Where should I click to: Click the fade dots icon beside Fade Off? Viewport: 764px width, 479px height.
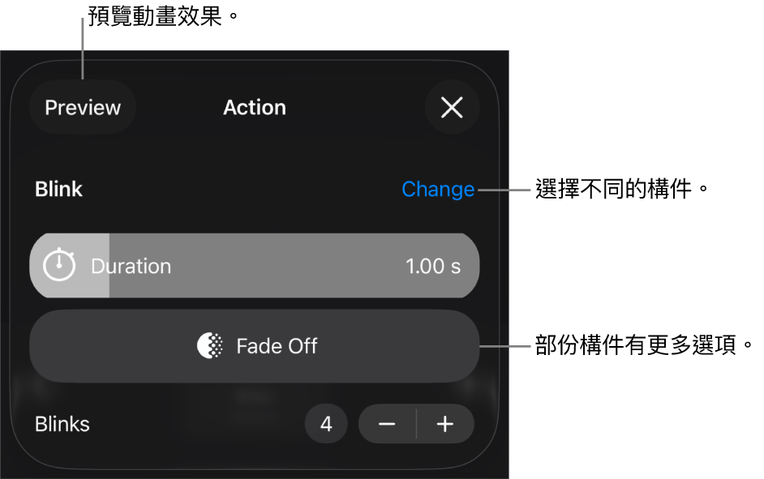210,346
